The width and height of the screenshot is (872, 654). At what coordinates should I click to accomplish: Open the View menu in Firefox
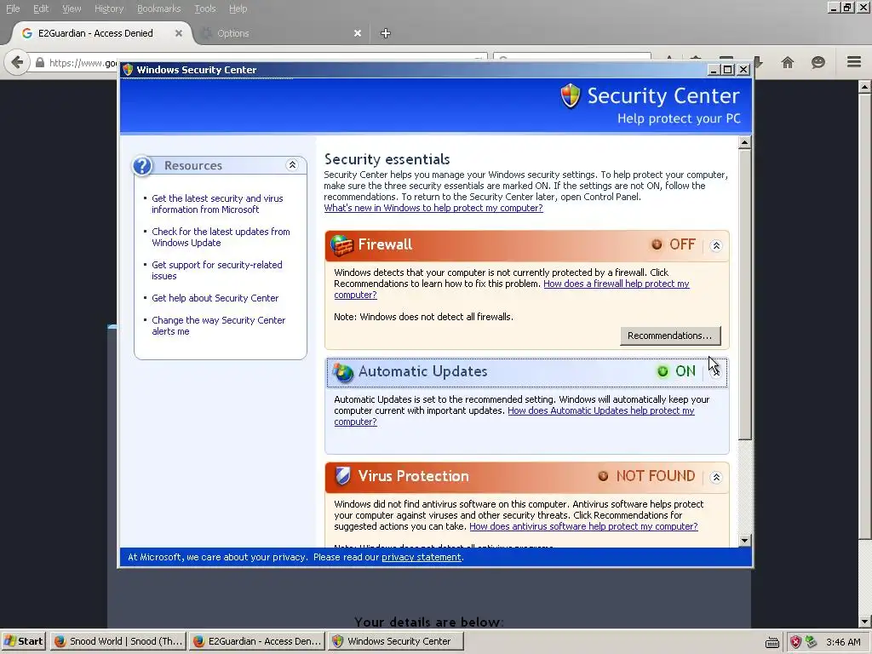tap(72, 9)
